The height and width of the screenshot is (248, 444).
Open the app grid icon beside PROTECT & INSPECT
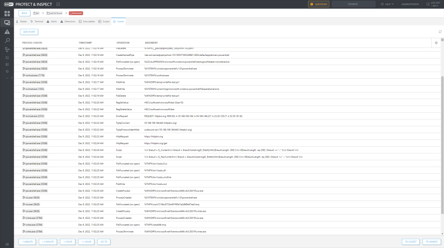(x=58, y=4)
